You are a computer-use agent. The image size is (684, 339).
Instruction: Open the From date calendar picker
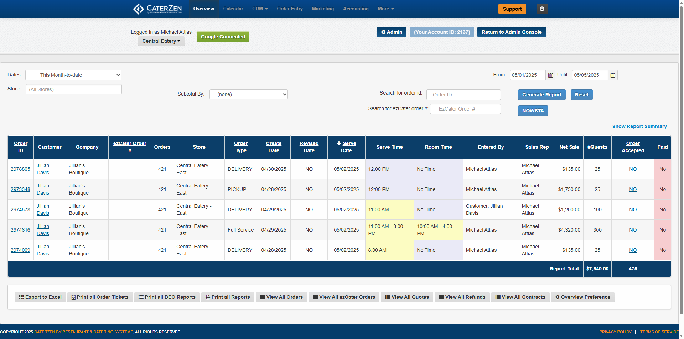coord(550,75)
